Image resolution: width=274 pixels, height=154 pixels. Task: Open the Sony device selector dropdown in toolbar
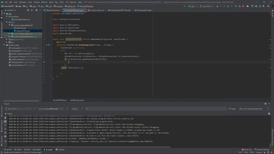tap(207, 6)
